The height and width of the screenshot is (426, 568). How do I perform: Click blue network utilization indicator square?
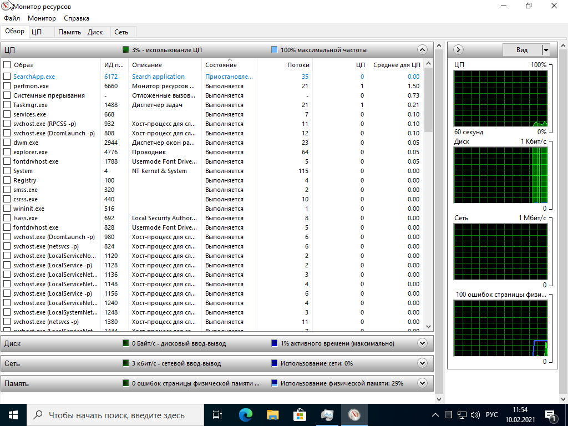(275, 363)
